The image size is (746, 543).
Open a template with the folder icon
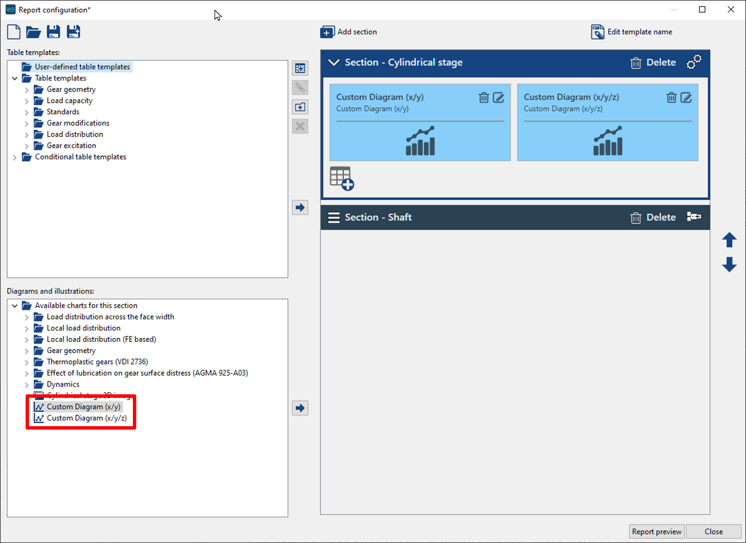pyautogui.click(x=33, y=32)
